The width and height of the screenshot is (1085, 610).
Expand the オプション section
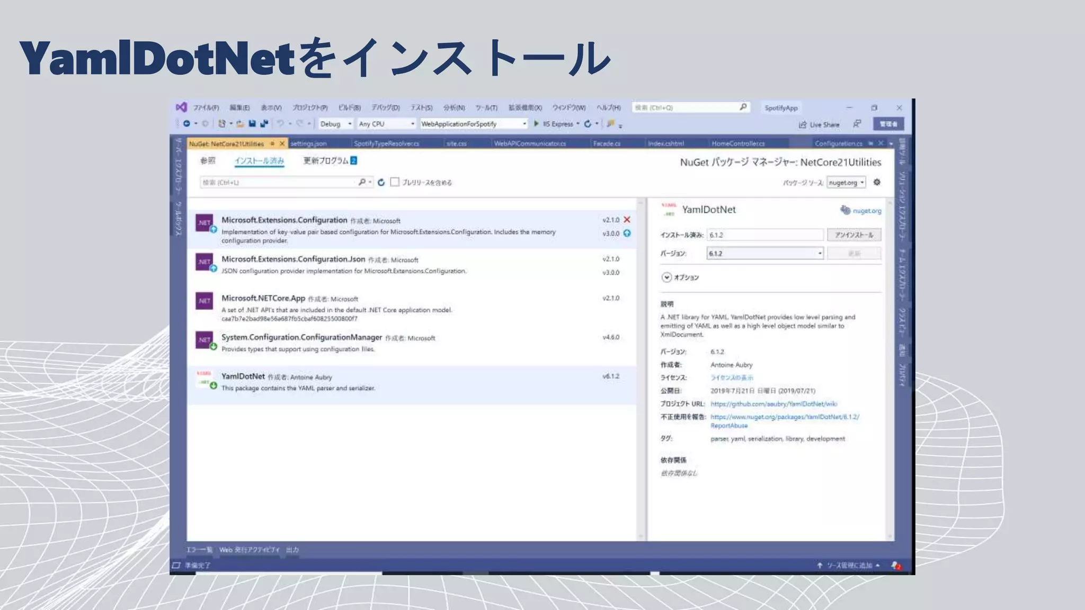[x=666, y=277]
